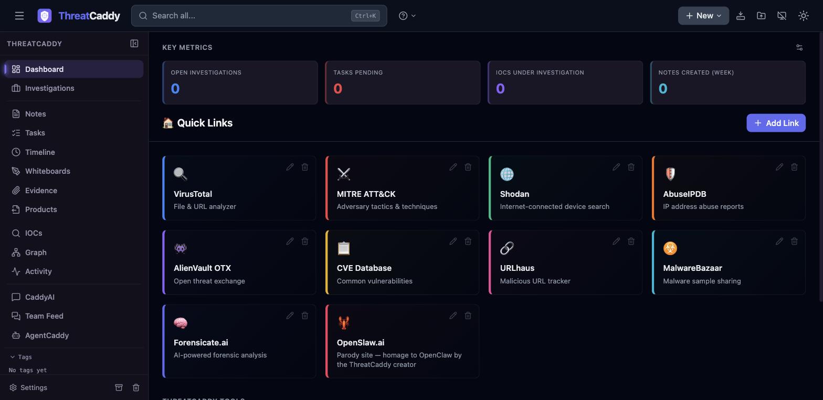Delete the MITRE ATT&CK quick link
The width and height of the screenshot is (823, 400).
click(468, 167)
